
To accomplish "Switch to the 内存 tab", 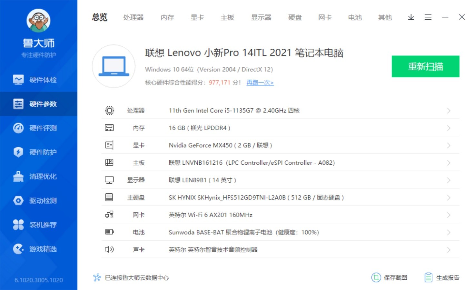I will click(167, 17).
